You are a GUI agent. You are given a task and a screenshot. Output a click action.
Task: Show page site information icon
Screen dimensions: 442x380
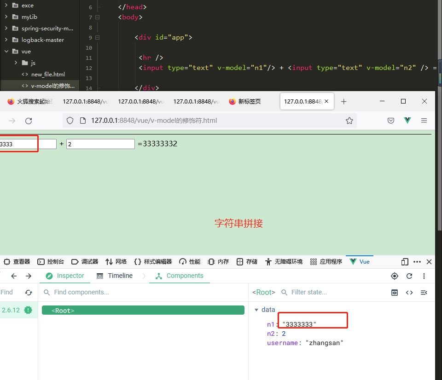point(83,121)
